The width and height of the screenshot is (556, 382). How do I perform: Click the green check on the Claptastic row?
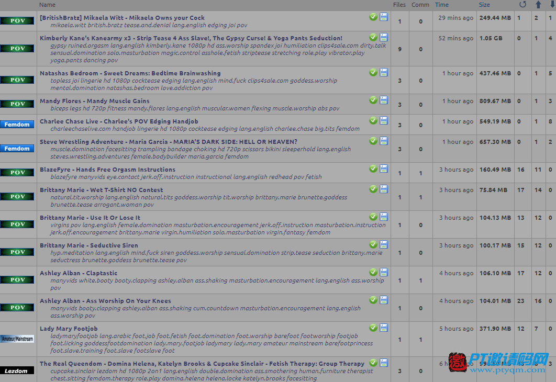[373, 272]
